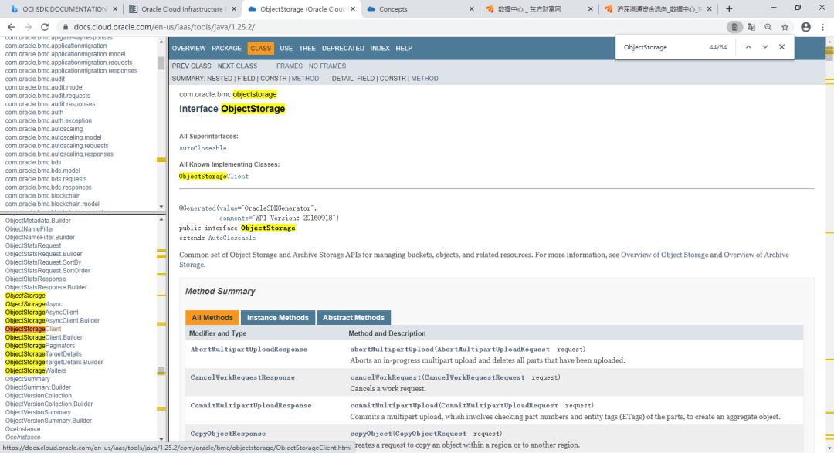Open ObjectStorageAsync in class list
This screenshot has height=453, width=834.
33,304
